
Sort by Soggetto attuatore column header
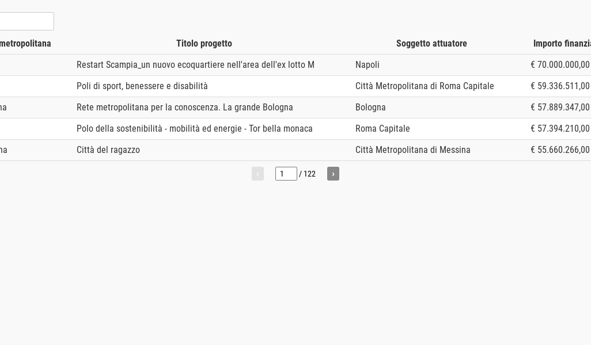[x=431, y=44]
